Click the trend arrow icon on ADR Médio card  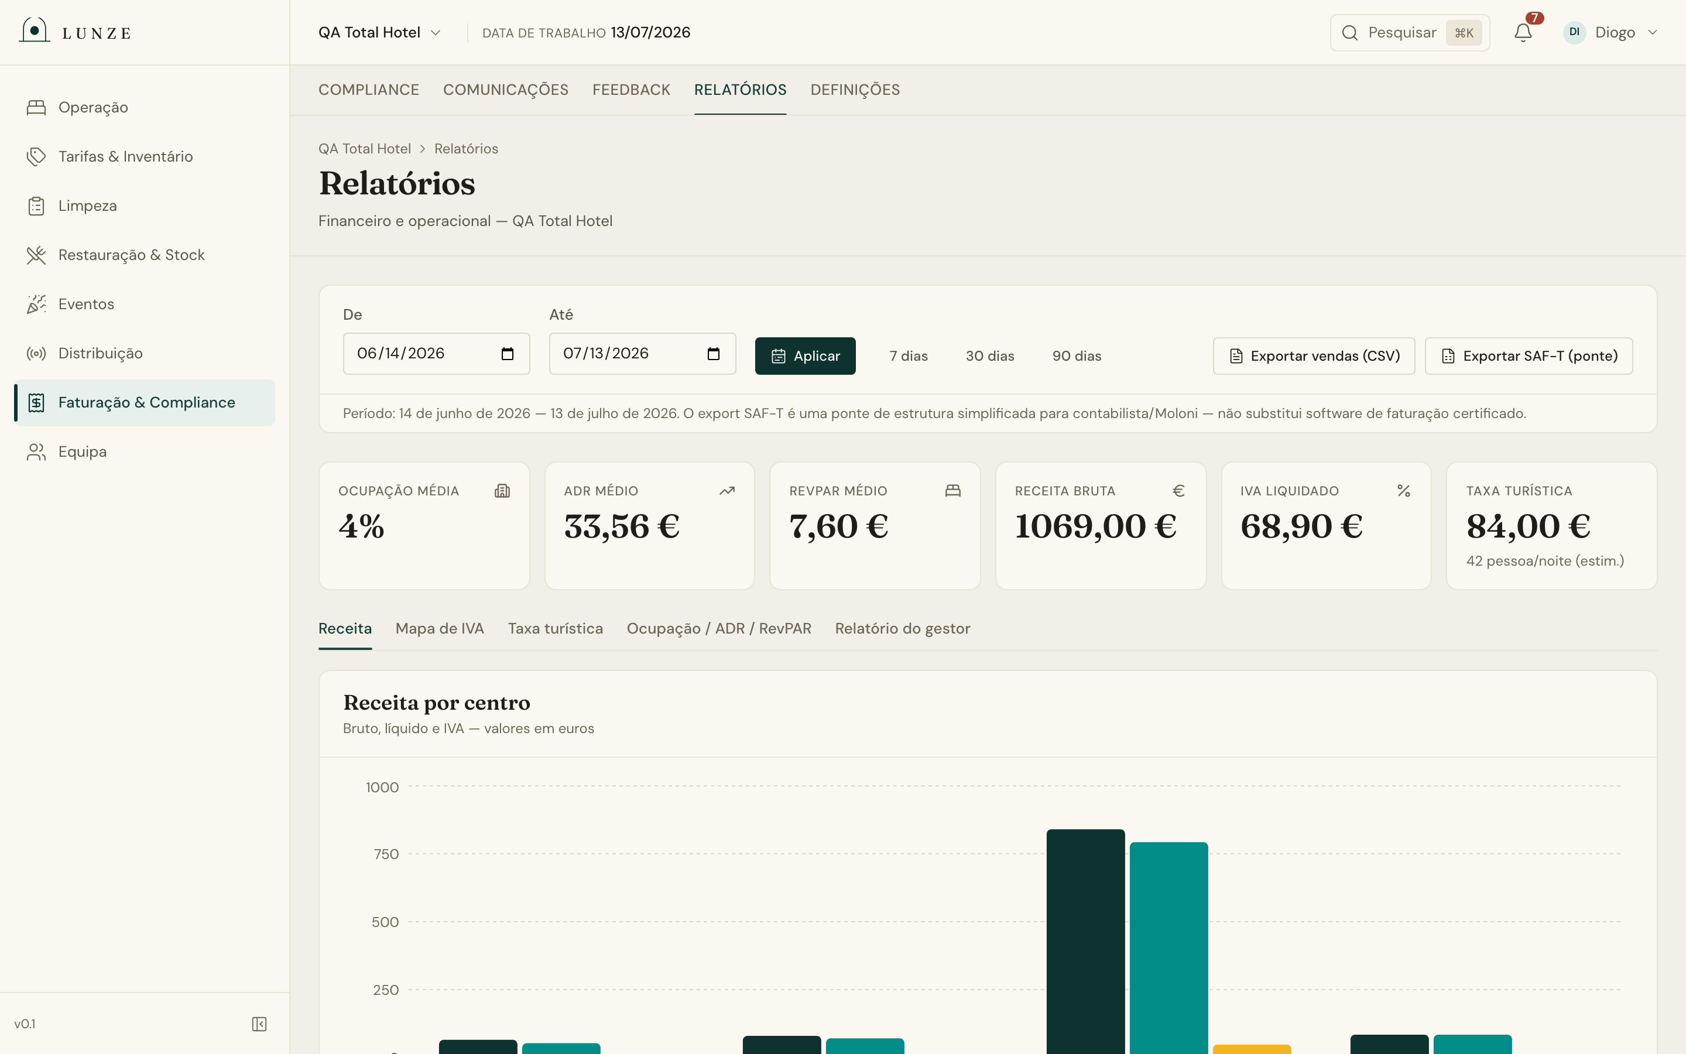(x=727, y=491)
